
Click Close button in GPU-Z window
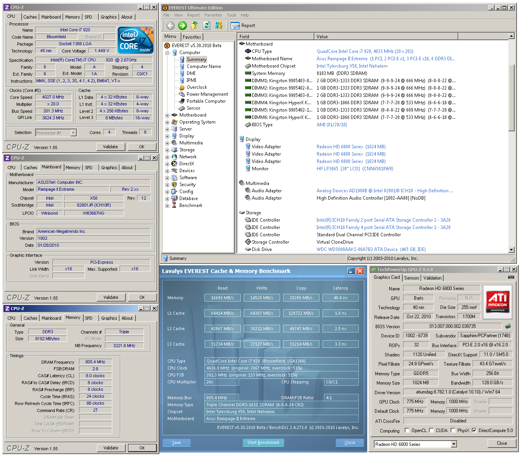tap(502, 443)
